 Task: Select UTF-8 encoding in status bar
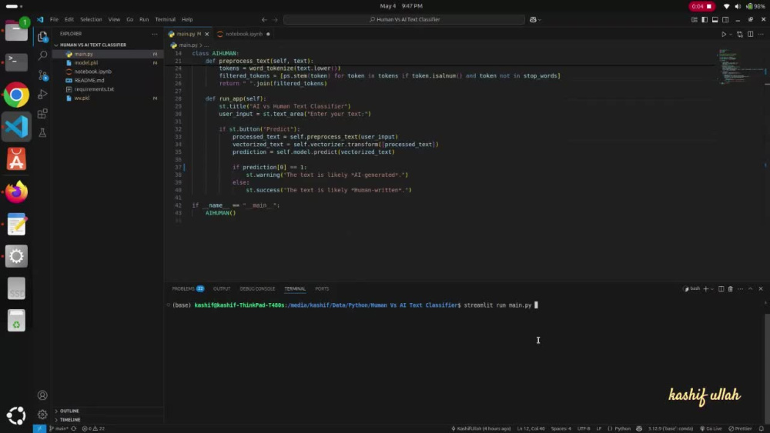click(x=584, y=428)
